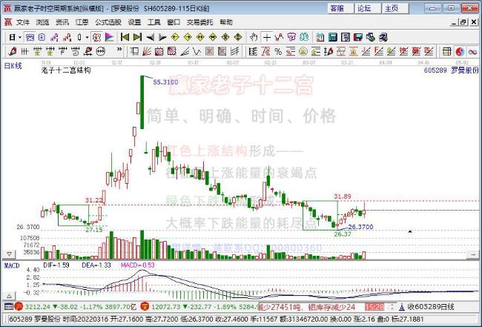Select the red zigzag wave tool
The width and height of the screenshot is (482, 327).
pyautogui.click(x=279, y=37)
